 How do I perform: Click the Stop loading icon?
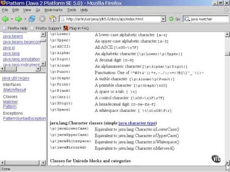pos(42,19)
